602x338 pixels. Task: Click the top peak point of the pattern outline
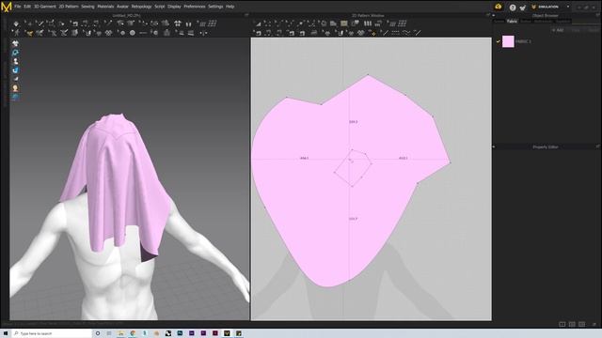coord(368,75)
